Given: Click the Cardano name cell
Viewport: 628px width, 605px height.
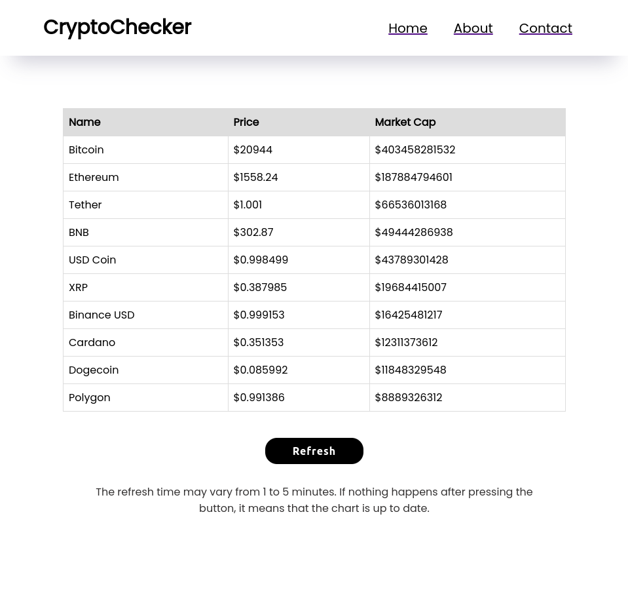Looking at the screenshot, I should (x=92, y=342).
